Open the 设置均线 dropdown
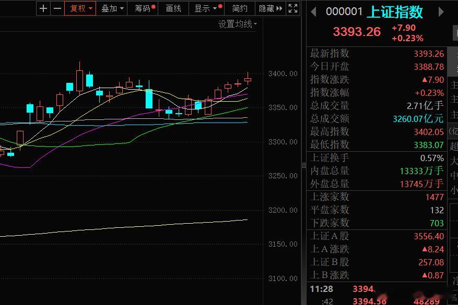458x305 pixels. tap(238, 24)
